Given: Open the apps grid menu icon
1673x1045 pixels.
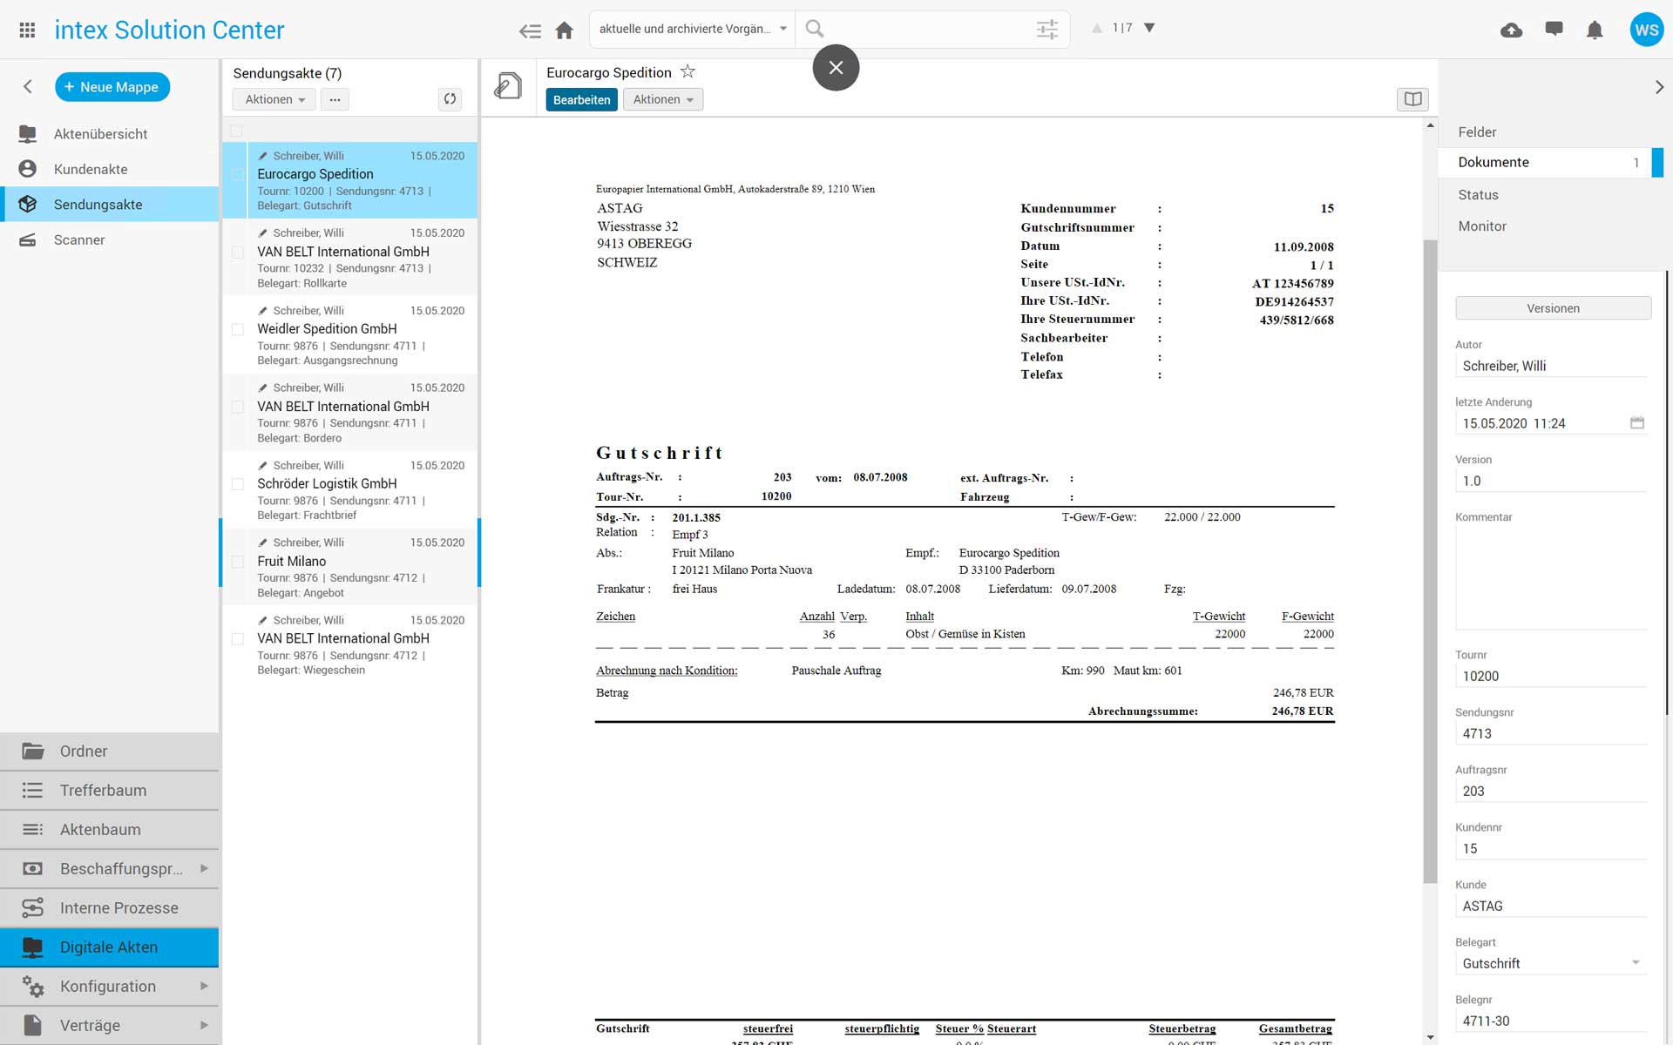Looking at the screenshot, I should pos(27,30).
